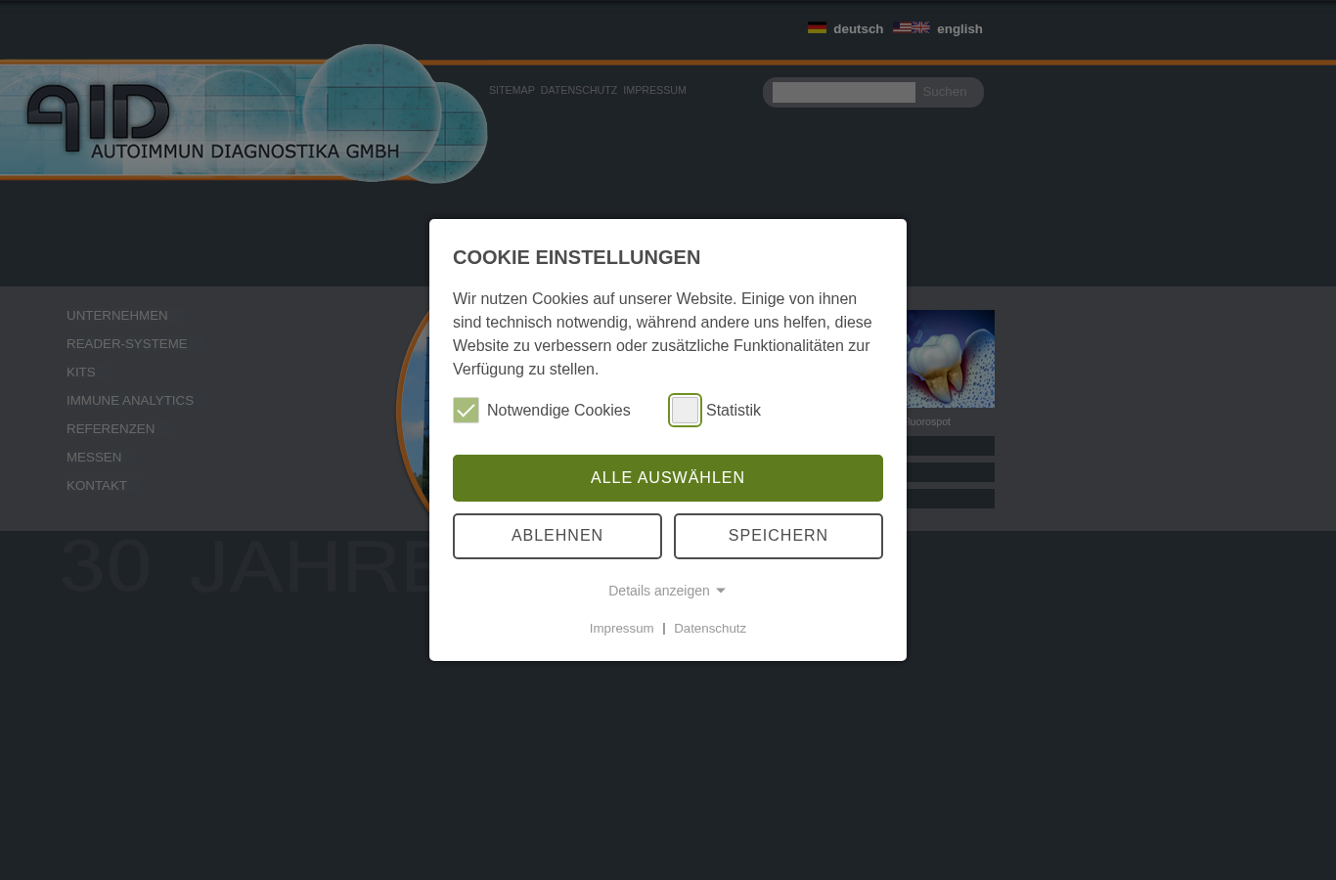Open the Impressum link in cookie dialog

point(621,629)
